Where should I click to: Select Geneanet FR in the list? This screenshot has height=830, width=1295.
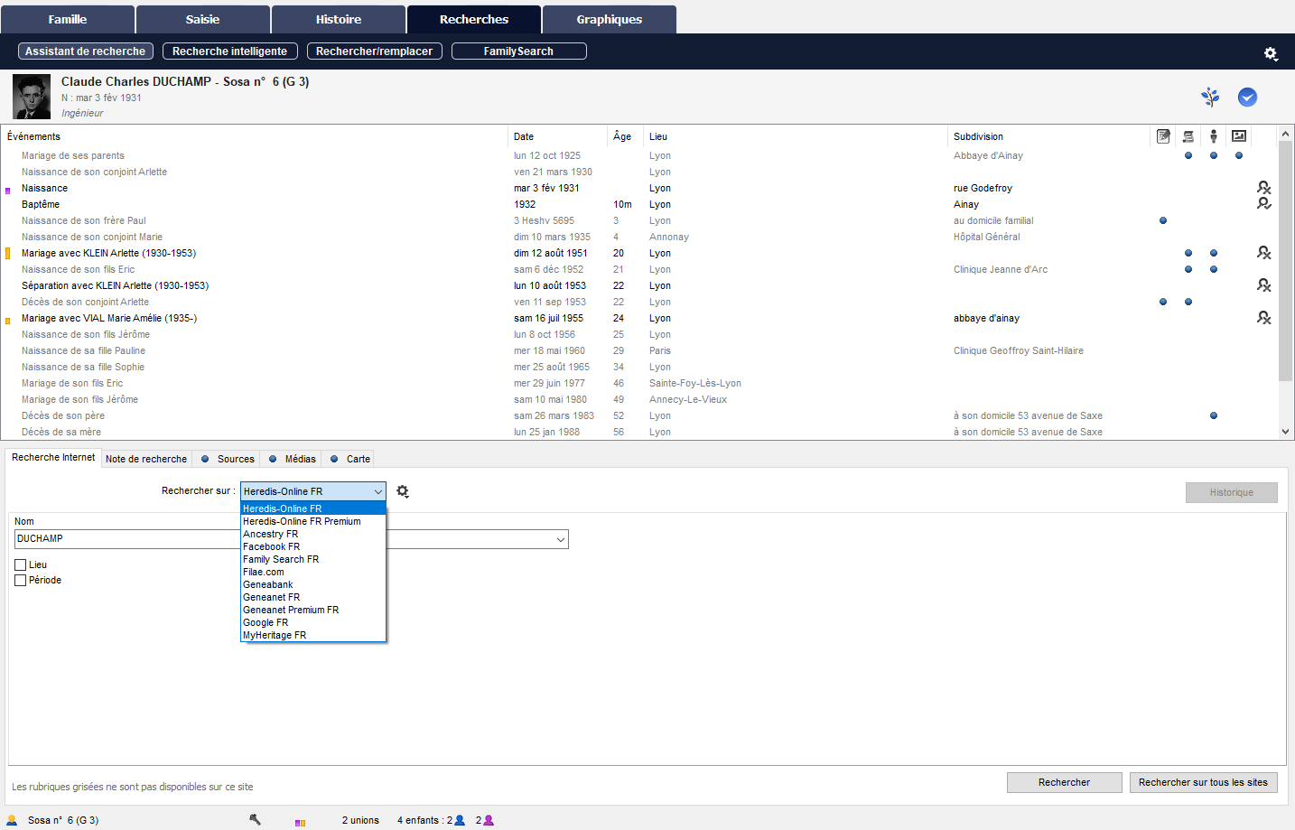point(313,597)
